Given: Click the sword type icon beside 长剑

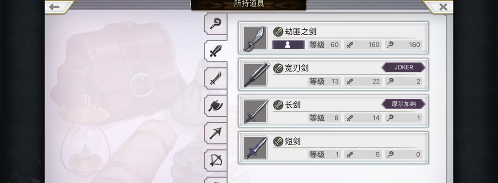Looking at the screenshot, I should (x=278, y=105).
